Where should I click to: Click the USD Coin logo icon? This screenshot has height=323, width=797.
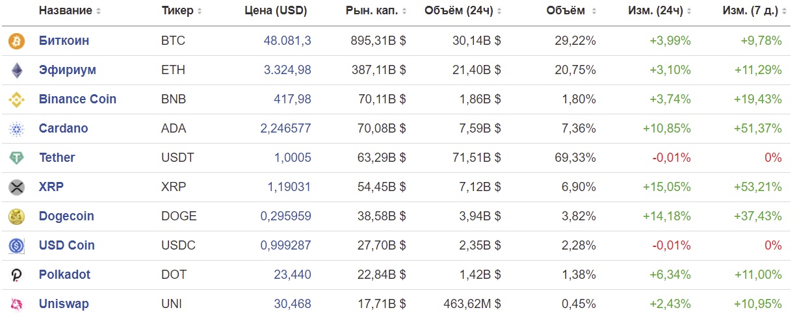pyautogui.click(x=16, y=246)
